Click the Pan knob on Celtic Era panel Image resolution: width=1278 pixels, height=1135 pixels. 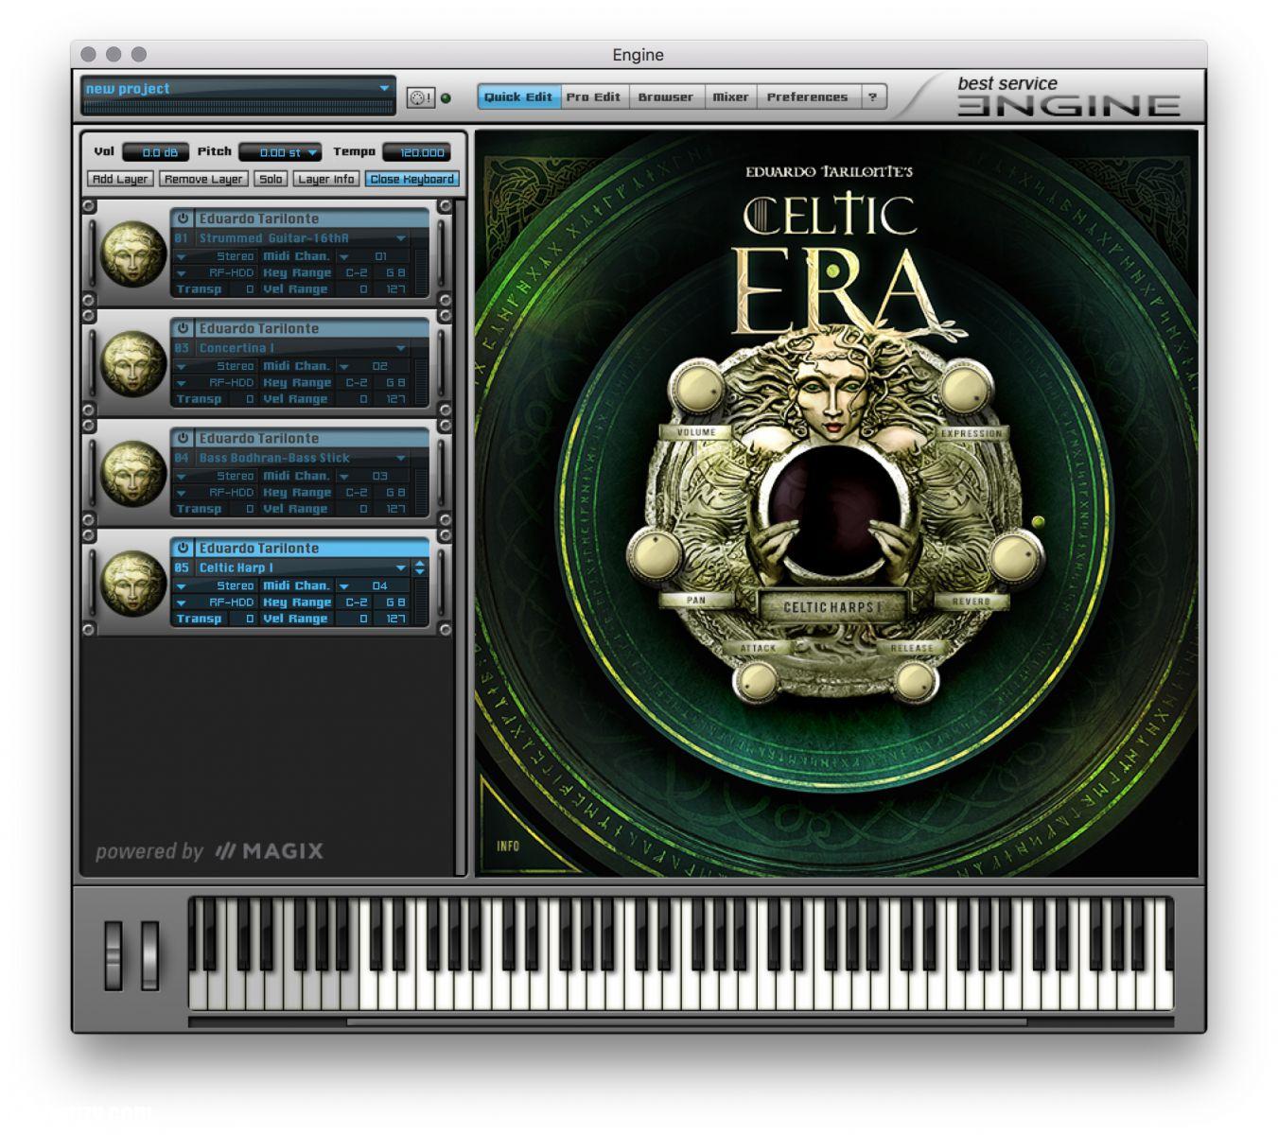656,556
